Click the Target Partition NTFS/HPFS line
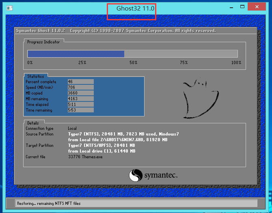Image resolution: width=272 pixels, height=213 pixels. [101, 145]
